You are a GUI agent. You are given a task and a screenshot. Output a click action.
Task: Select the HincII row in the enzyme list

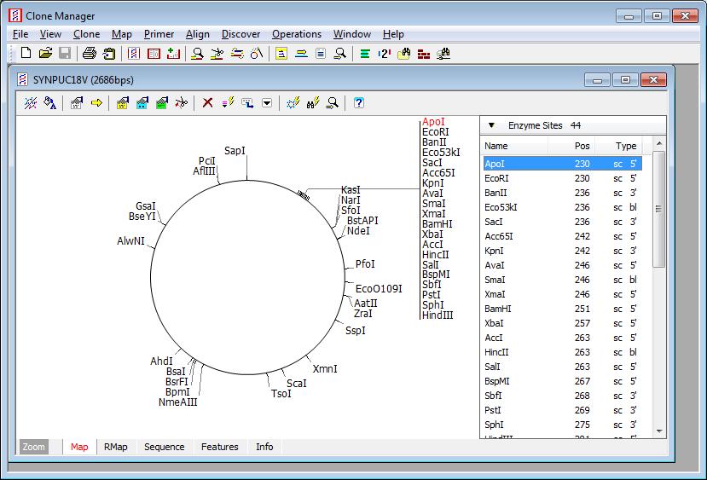click(562, 352)
